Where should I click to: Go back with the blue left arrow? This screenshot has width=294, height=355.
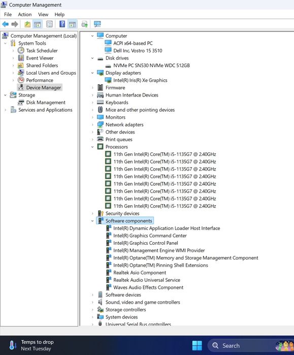[x=5, y=24]
